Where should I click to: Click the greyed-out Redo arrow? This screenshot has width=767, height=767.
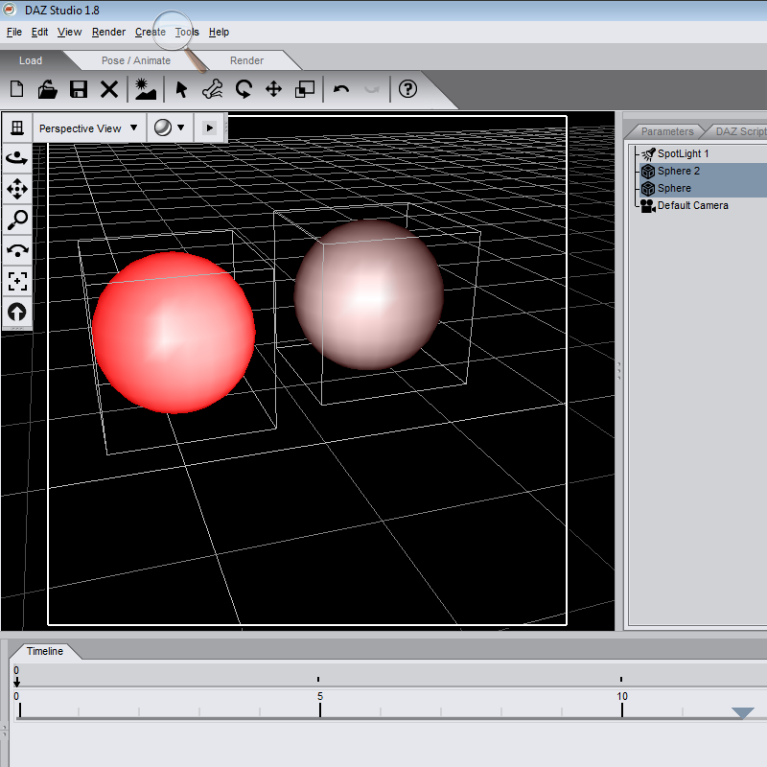coord(372,89)
